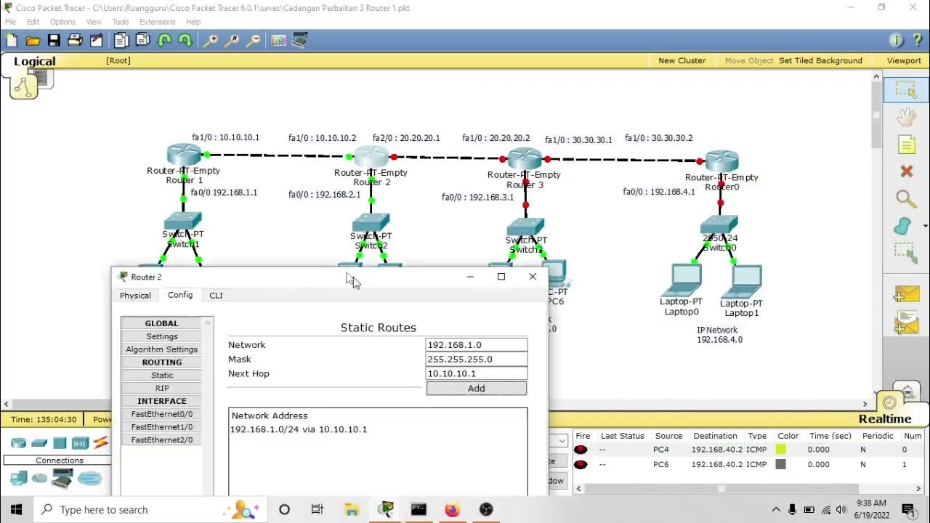Open Settings under GLOBAL in Router 2
Screen dimensions: 930x523
[162, 336]
